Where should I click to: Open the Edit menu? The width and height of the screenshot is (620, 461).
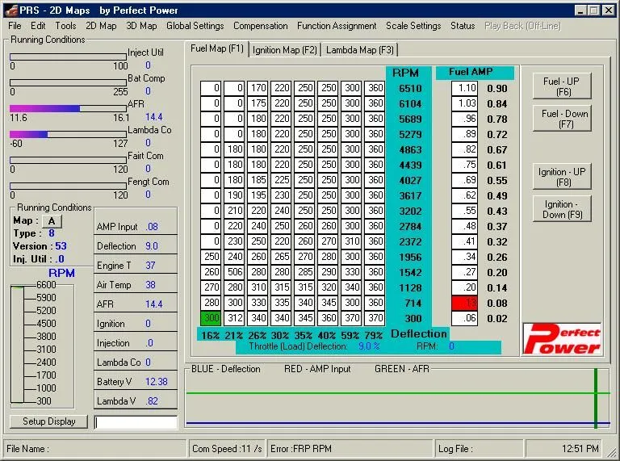(38, 26)
